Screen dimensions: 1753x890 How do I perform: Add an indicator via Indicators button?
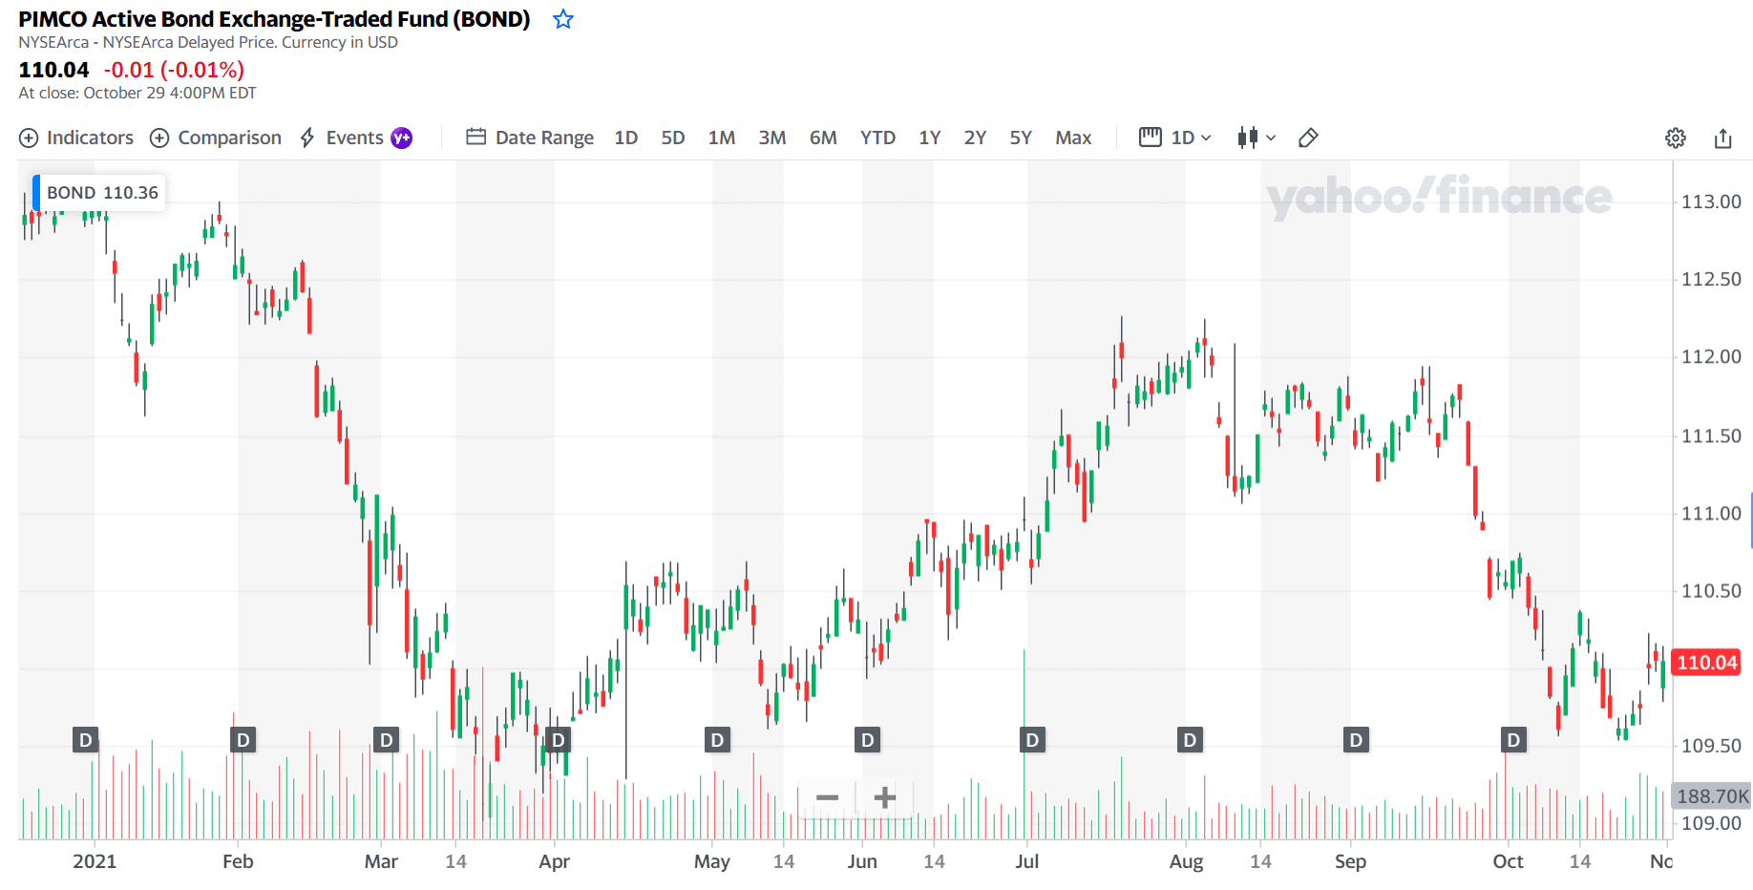[76, 138]
